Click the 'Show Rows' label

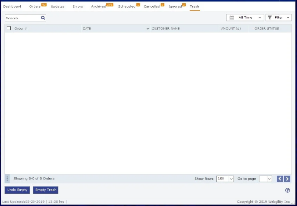(x=204, y=179)
